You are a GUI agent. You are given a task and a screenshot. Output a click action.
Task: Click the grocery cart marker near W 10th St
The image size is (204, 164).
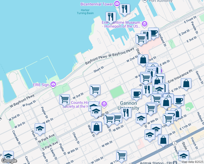point(121,156)
